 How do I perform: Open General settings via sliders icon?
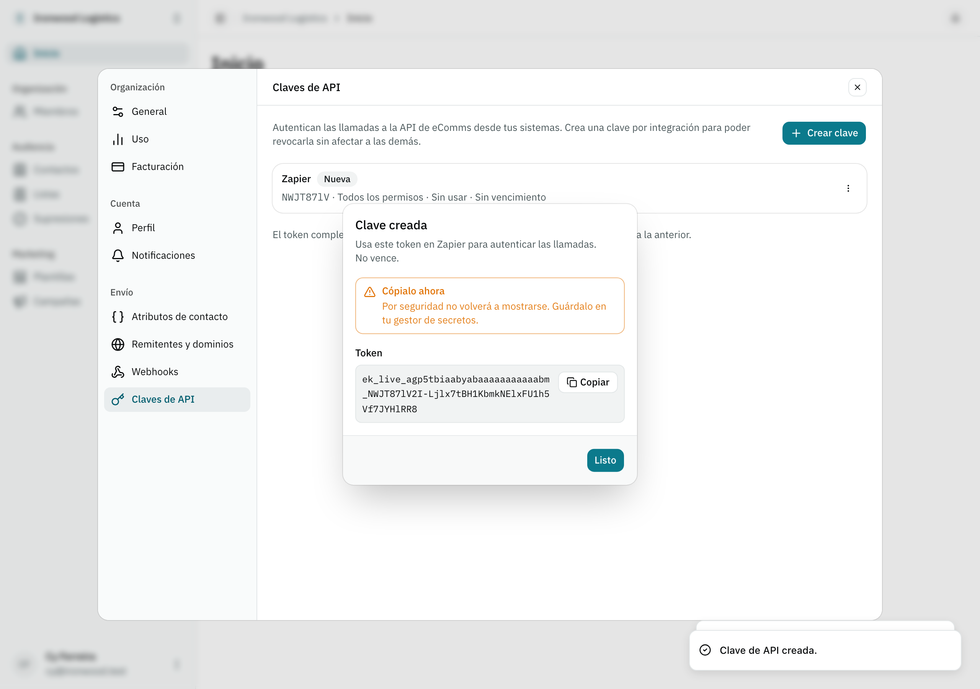tap(118, 111)
